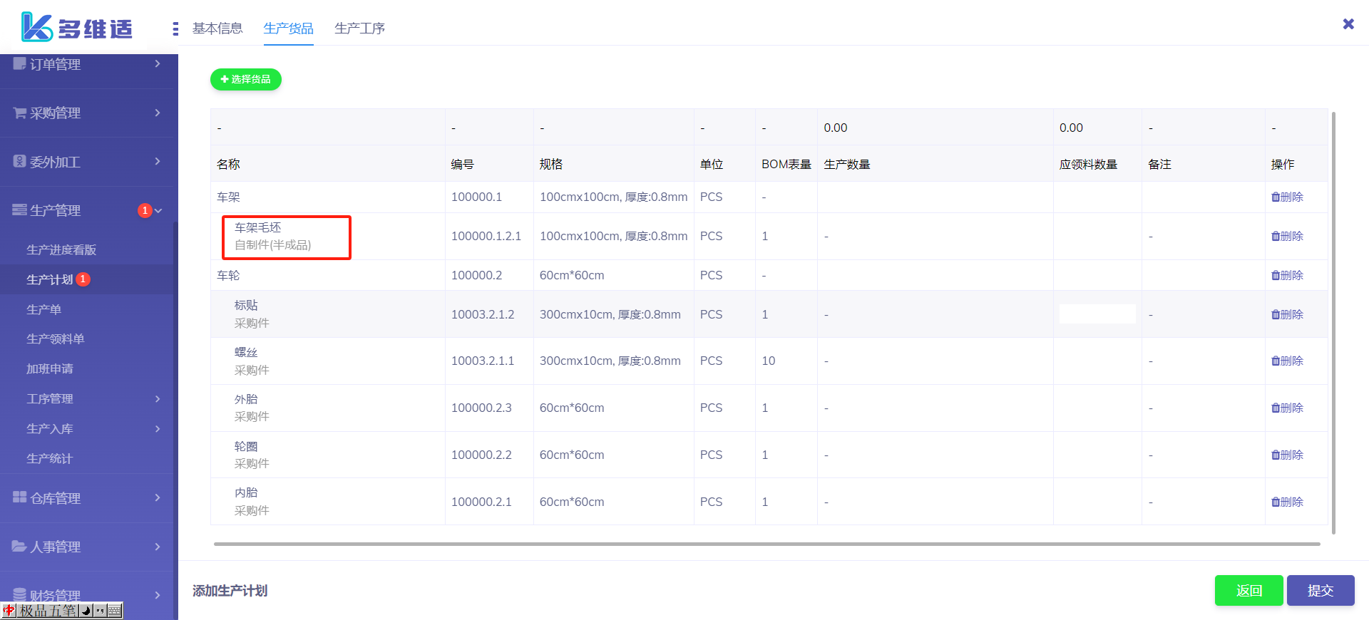Click the horizontal scrollbar below the table
This screenshot has height=620, width=1369.
[x=766, y=544]
